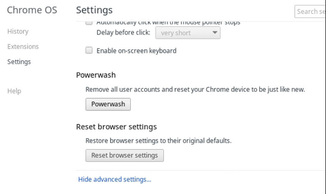326x194 pixels.
Task: Open the Help page in sidebar
Action: (14, 91)
